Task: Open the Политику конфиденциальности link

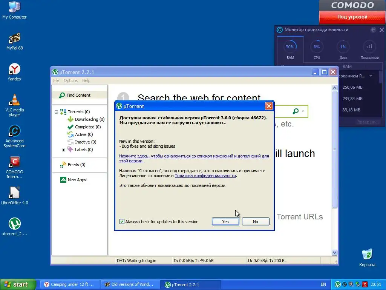Action: tap(205, 176)
